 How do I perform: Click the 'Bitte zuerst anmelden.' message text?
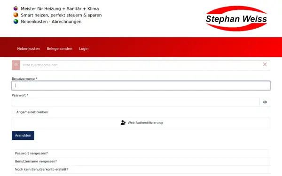pos(40,65)
